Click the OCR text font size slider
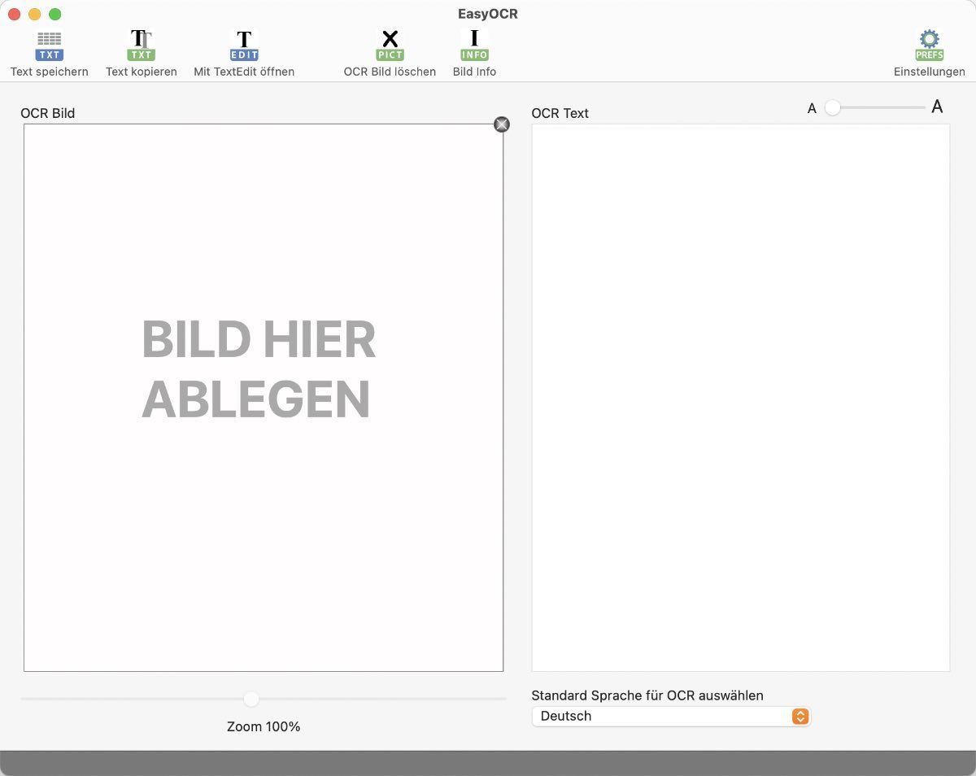 874,107
